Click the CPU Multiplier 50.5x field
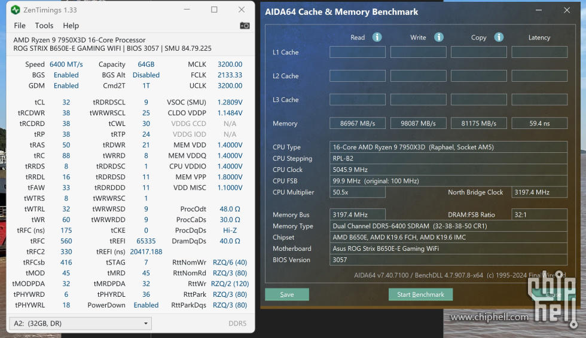The height and width of the screenshot is (338, 586). pos(358,192)
